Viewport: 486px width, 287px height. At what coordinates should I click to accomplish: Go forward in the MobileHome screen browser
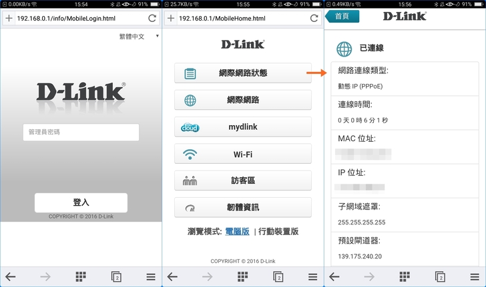207,276
